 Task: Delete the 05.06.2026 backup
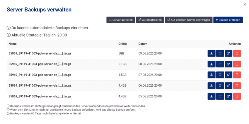[x=237, y=96]
